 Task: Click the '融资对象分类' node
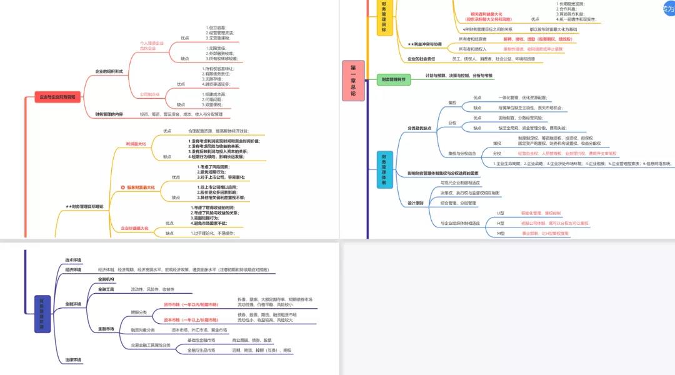142,330
